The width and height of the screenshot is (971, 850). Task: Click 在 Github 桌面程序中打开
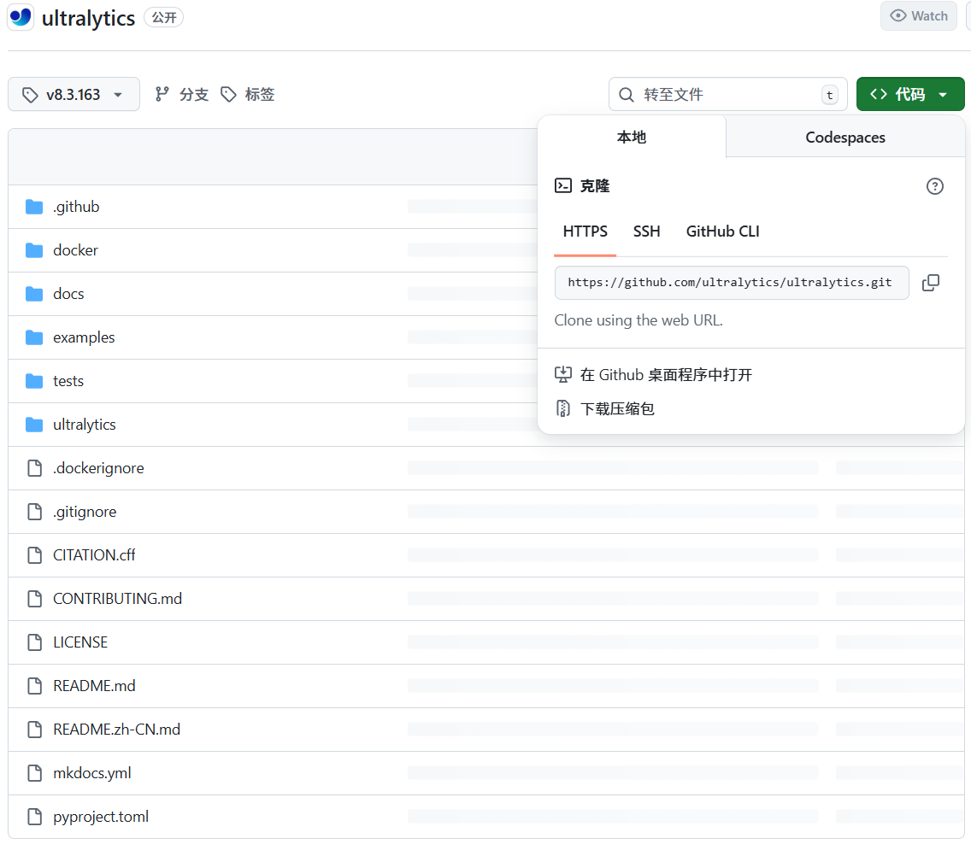[x=666, y=374]
